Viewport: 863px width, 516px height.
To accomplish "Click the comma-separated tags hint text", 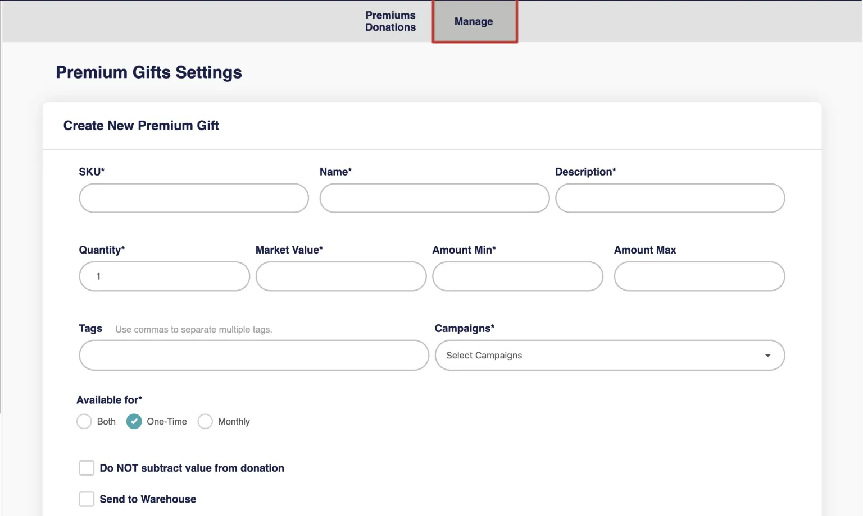I will click(x=193, y=330).
